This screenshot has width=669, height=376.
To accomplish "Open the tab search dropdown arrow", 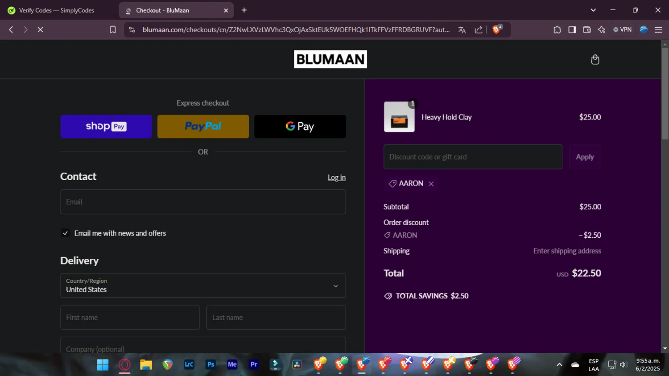I will coord(593,10).
